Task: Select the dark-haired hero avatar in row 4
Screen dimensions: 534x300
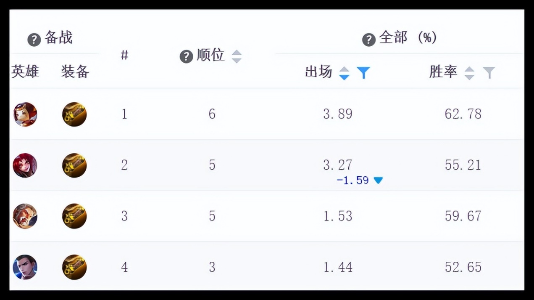Action: (x=25, y=267)
